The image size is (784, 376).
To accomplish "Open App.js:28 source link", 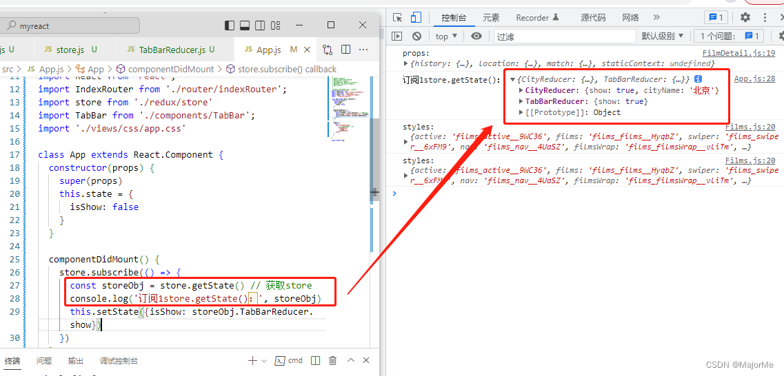I will [x=754, y=79].
